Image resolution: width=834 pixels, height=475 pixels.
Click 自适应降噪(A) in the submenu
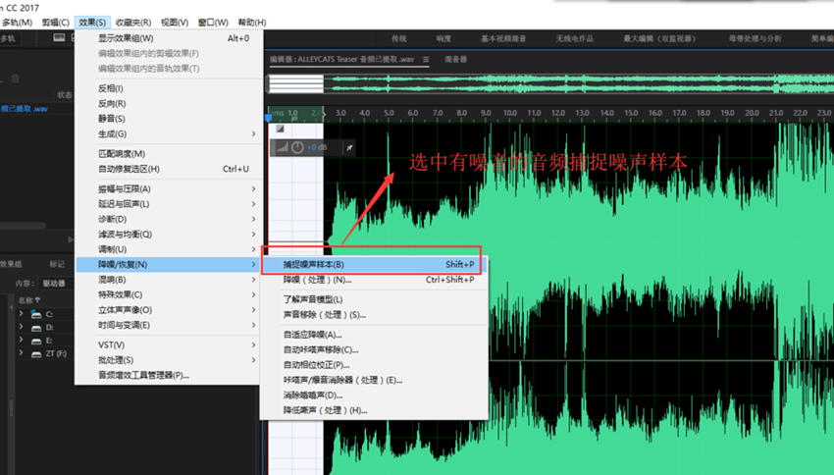pyautogui.click(x=312, y=335)
